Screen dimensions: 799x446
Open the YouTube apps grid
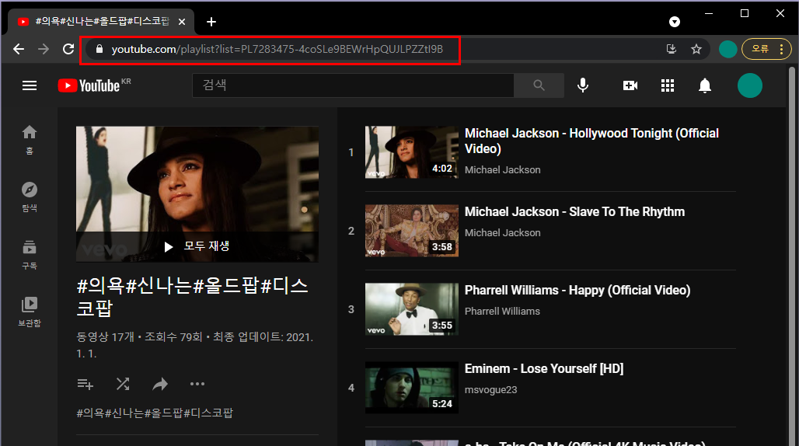coord(668,85)
